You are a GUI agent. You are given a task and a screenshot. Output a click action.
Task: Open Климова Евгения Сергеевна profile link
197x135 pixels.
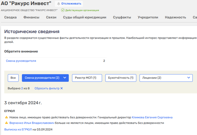pyautogui.click(x=152, y=118)
